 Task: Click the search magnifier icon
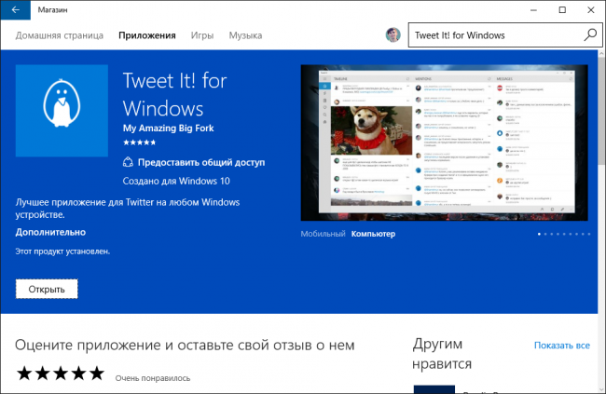[590, 34]
